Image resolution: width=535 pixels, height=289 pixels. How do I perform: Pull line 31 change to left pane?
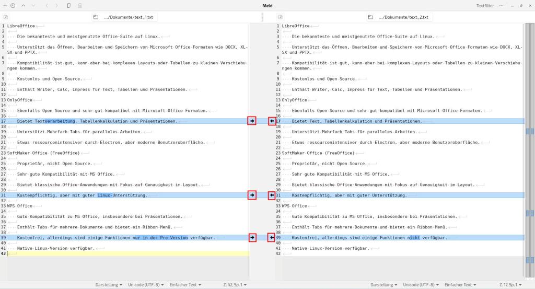click(x=272, y=195)
